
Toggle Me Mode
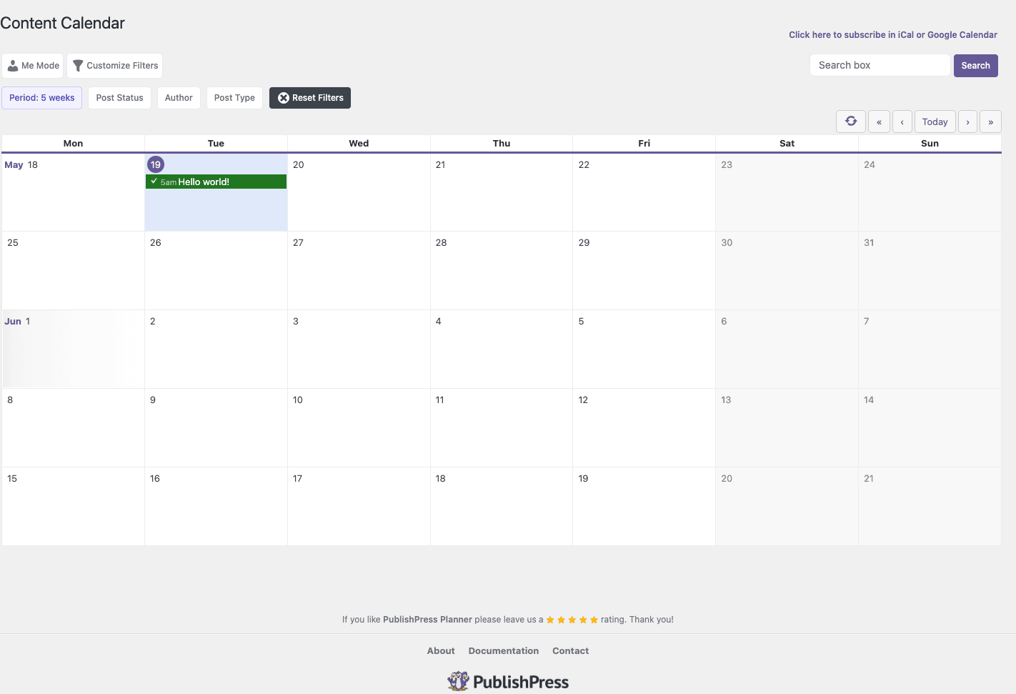coord(32,66)
